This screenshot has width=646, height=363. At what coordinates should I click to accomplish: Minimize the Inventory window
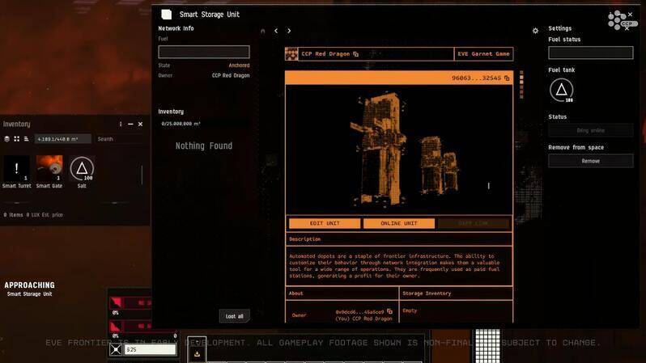point(130,124)
